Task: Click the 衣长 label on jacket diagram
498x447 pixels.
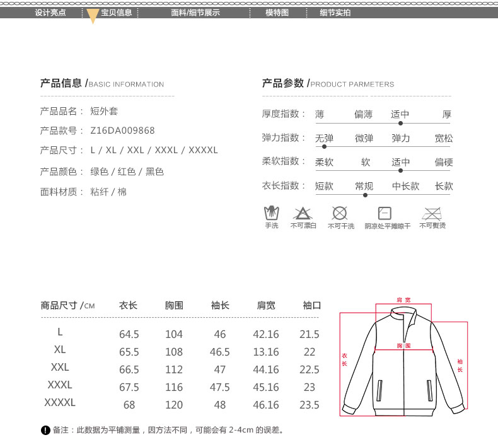Action: (344, 359)
